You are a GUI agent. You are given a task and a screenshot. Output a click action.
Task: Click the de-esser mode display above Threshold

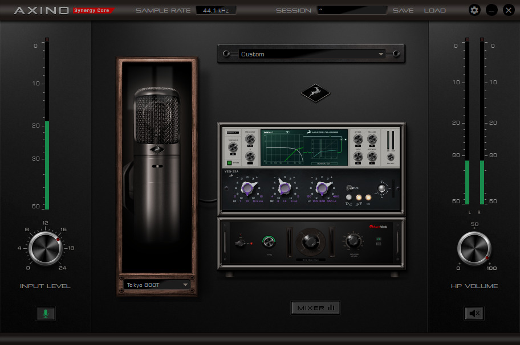(233, 133)
